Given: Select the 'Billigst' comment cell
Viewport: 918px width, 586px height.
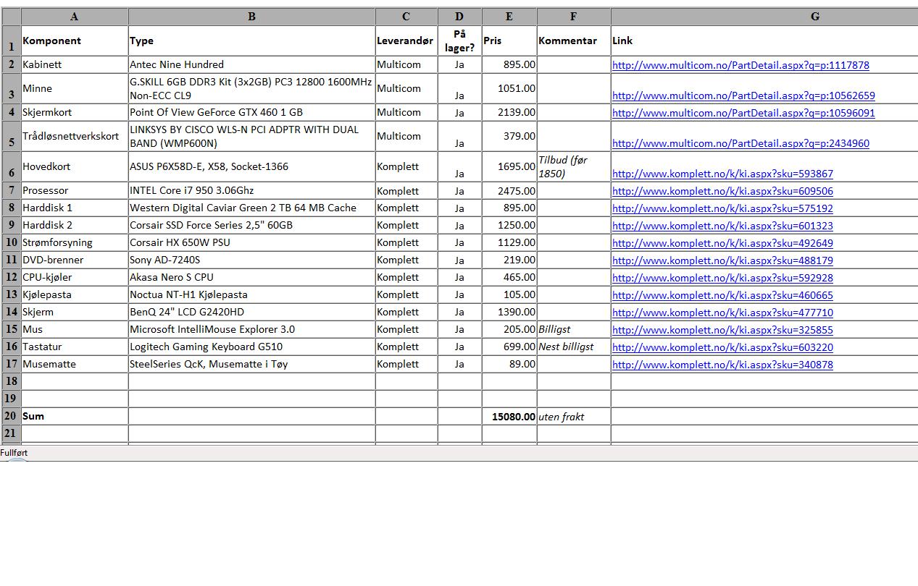Looking at the screenshot, I should pos(574,329).
